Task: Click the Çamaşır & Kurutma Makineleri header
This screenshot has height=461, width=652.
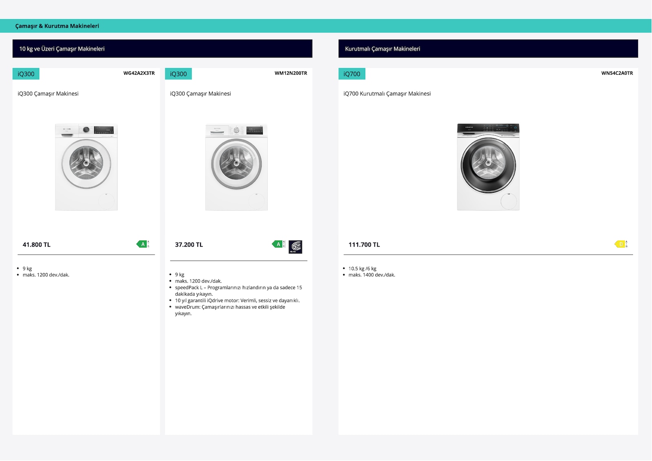Action: tap(57, 26)
